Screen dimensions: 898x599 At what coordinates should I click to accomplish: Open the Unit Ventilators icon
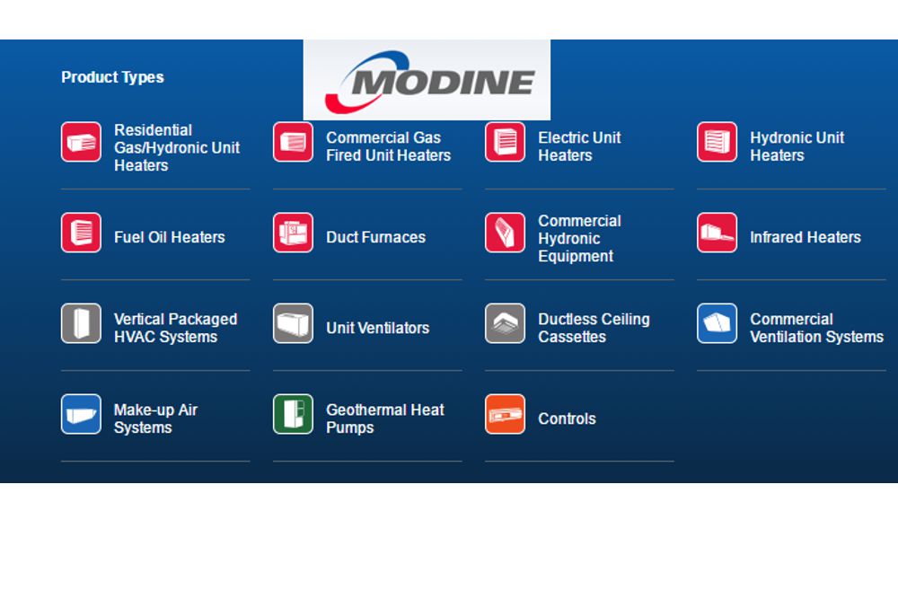[x=294, y=323]
